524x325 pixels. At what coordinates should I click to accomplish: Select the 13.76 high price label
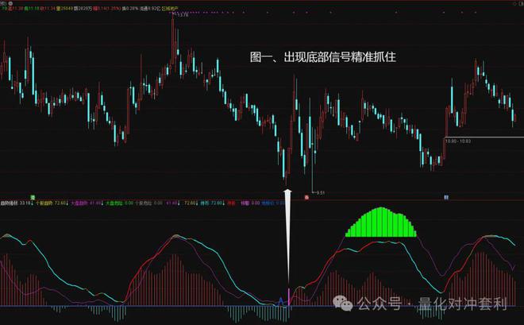pyautogui.click(x=183, y=15)
